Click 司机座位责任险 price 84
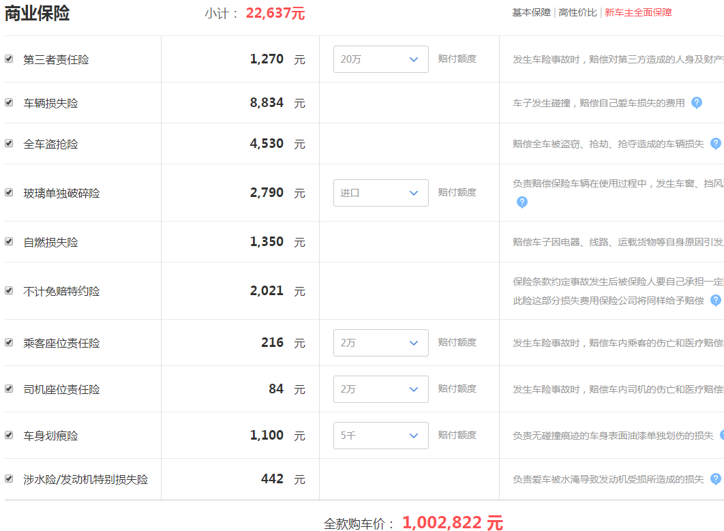 click(275, 389)
